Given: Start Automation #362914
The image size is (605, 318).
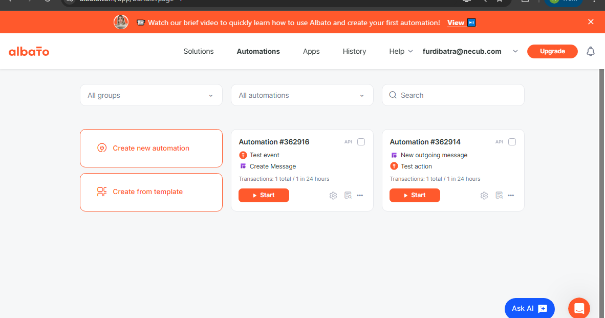Looking at the screenshot, I should [415, 195].
